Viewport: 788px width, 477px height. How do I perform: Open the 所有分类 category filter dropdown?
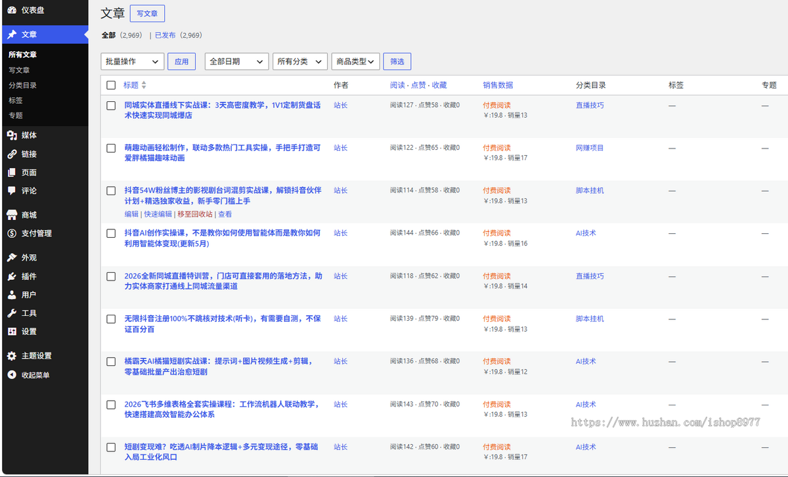coord(300,61)
